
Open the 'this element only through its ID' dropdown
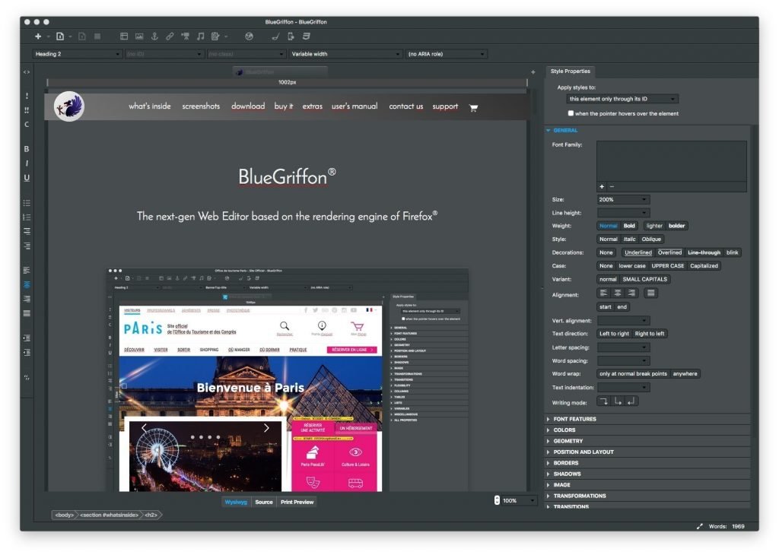coord(622,99)
